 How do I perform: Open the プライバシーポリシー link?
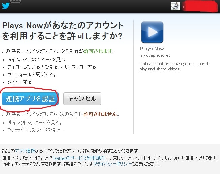112,164
